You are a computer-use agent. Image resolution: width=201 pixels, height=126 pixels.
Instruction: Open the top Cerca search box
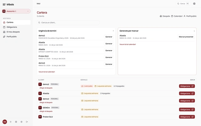click(183, 3)
